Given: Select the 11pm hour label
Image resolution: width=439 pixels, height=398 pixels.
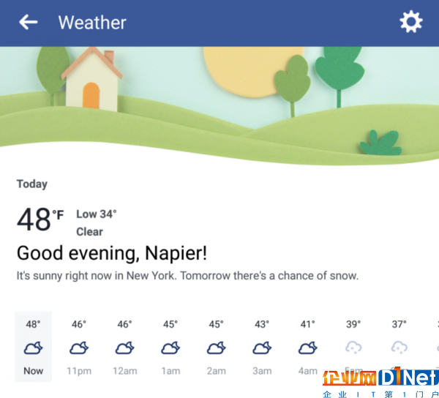Looking at the screenshot, I should [x=79, y=371].
